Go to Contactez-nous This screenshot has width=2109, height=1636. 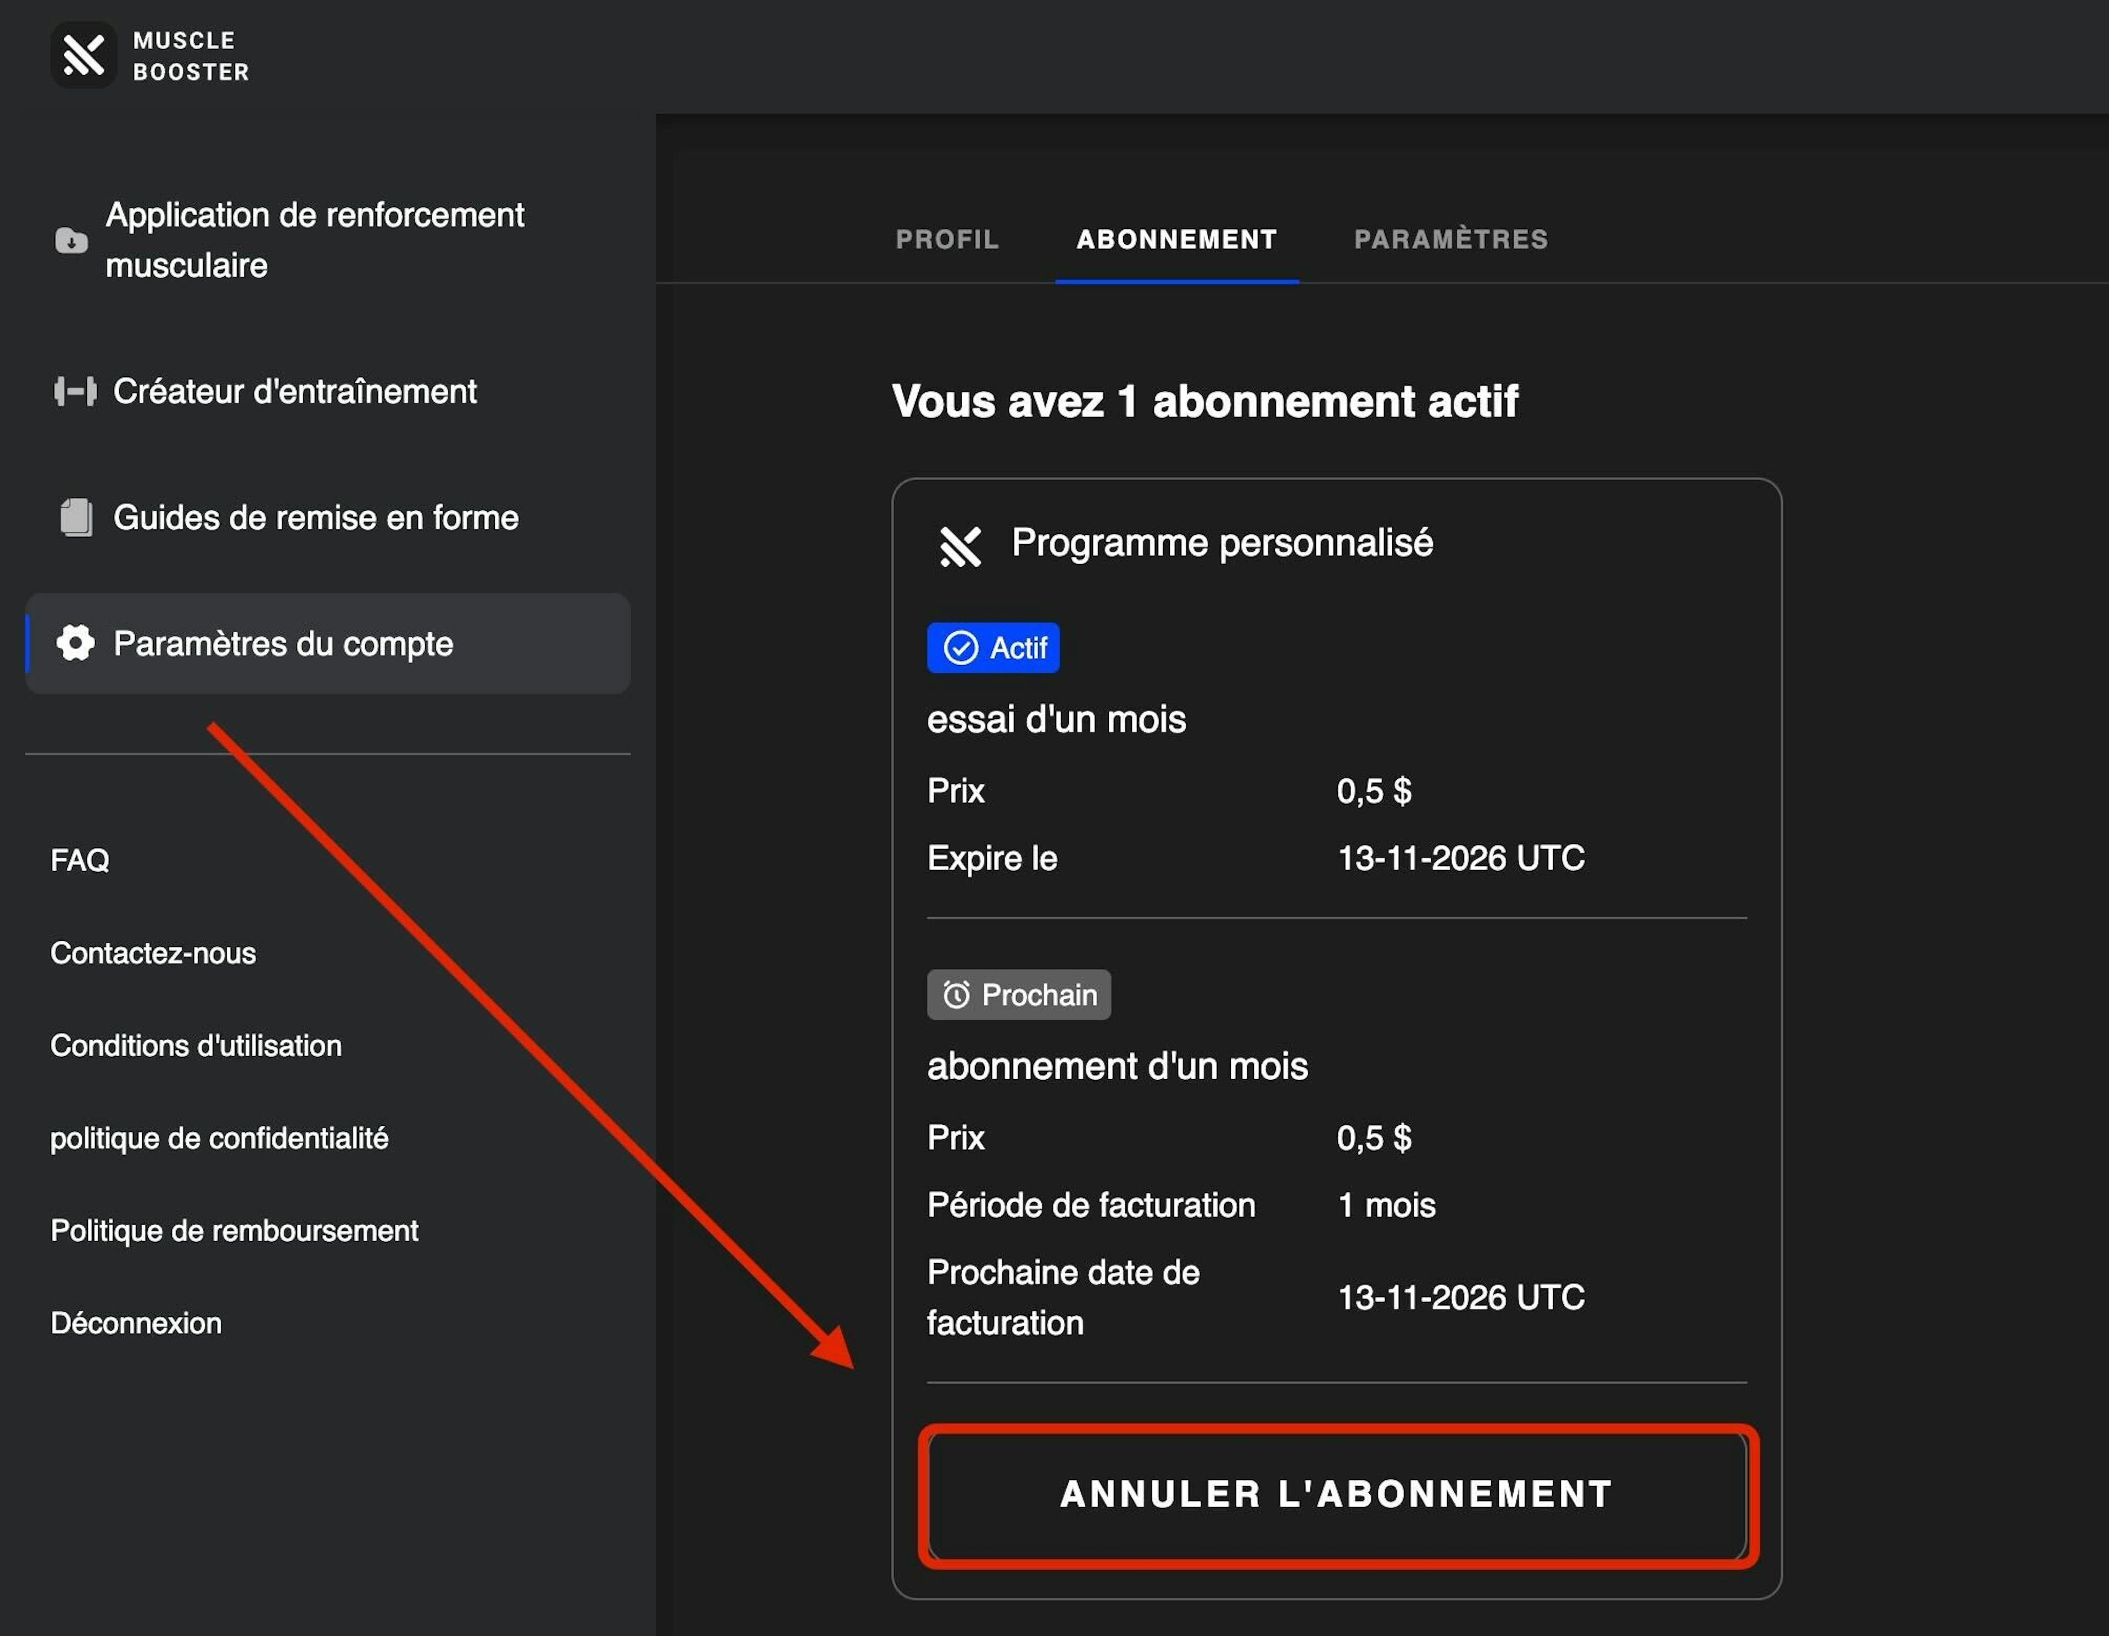tap(153, 953)
